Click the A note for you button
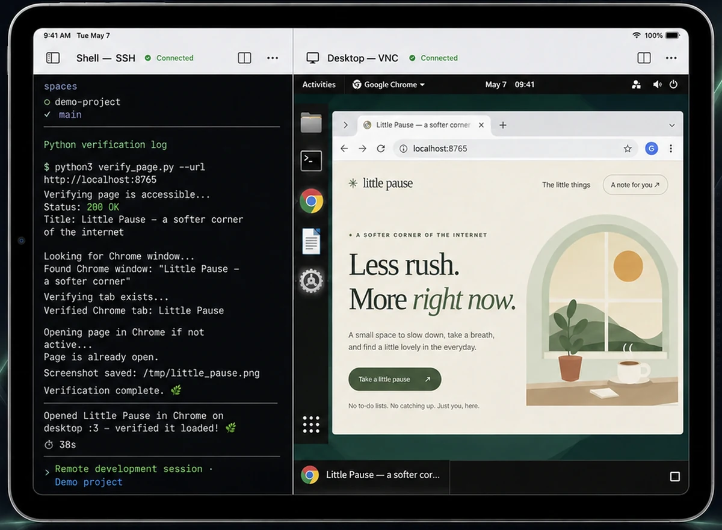722x530 pixels. click(x=635, y=185)
